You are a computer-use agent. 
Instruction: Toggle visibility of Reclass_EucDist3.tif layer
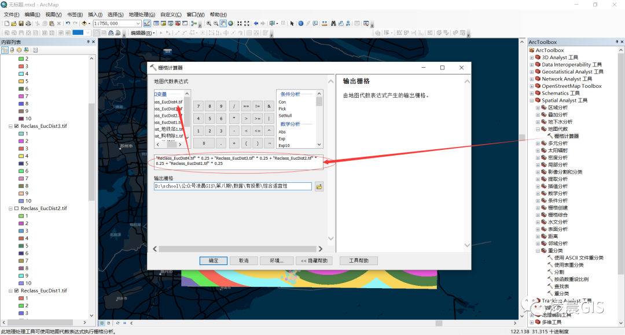[16, 126]
